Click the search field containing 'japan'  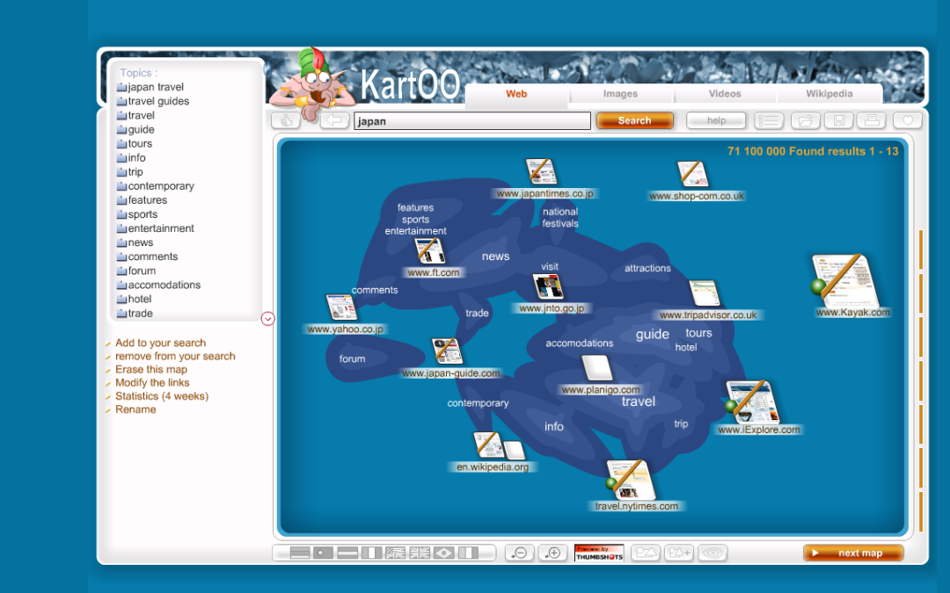coord(472,121)
